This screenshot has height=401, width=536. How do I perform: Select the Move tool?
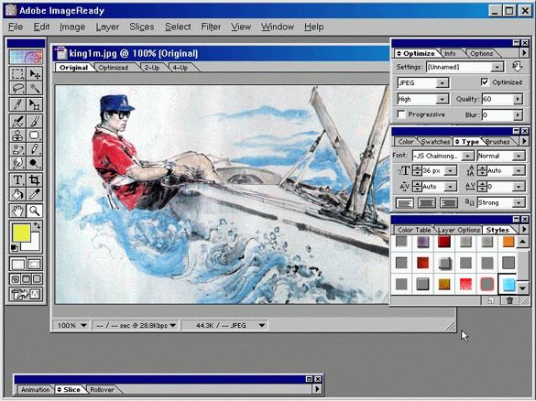pyautogui.click(x=34, y=74)
